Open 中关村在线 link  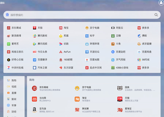(x=15, y=68)
